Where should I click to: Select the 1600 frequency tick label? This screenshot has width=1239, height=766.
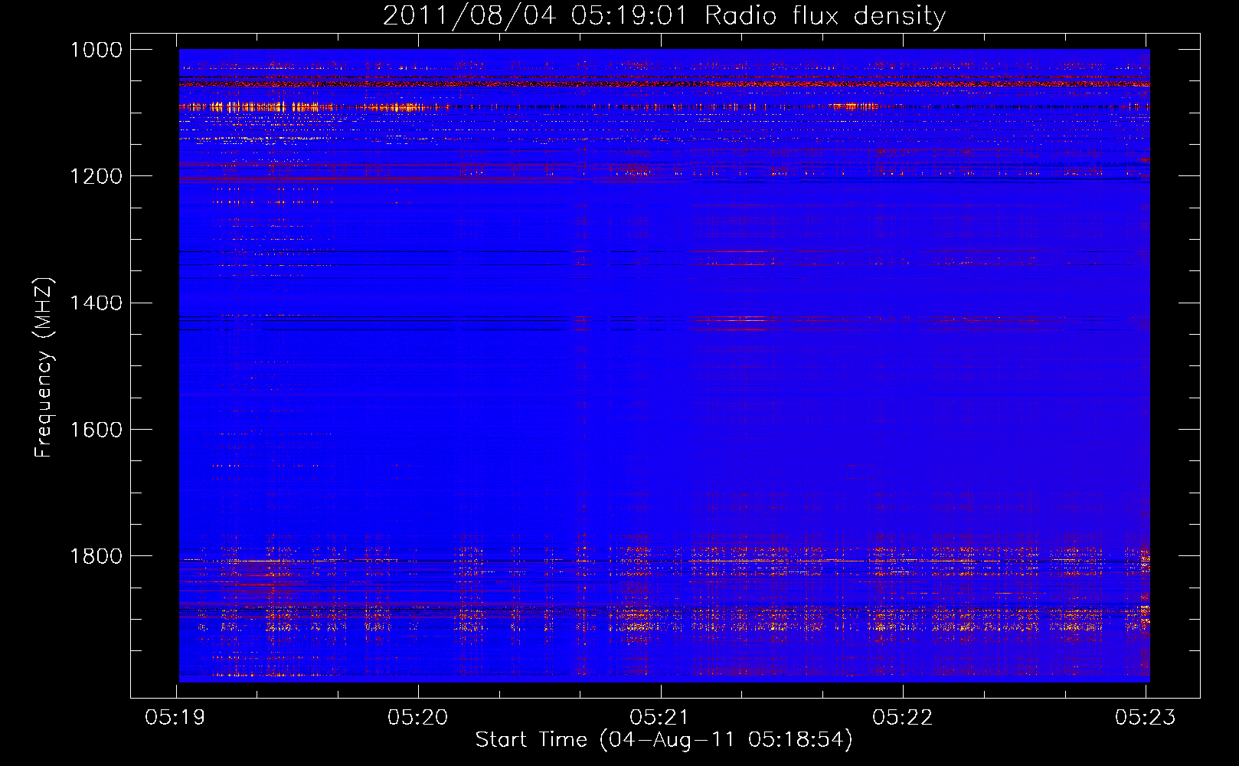[96, 430]
